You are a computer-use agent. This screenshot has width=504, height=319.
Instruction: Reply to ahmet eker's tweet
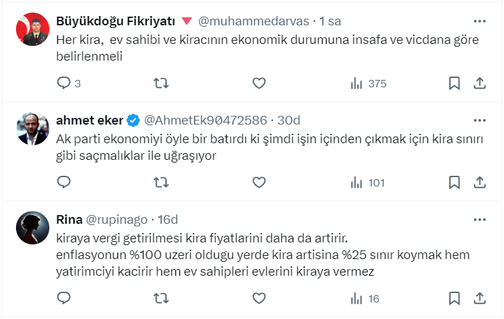pos(64,182)
